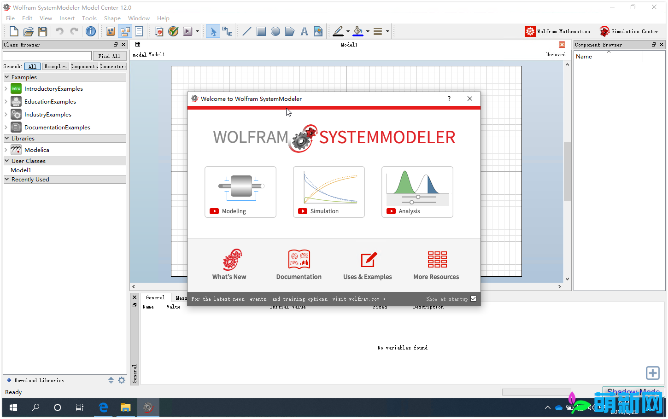Click the Simulate play icon
668x419 pixels.
(187, 31)
